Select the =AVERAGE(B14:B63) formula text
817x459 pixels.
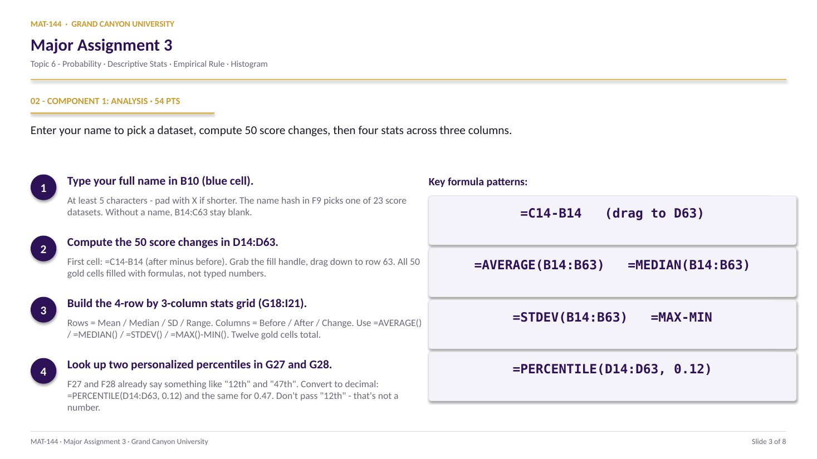[539, 265]
